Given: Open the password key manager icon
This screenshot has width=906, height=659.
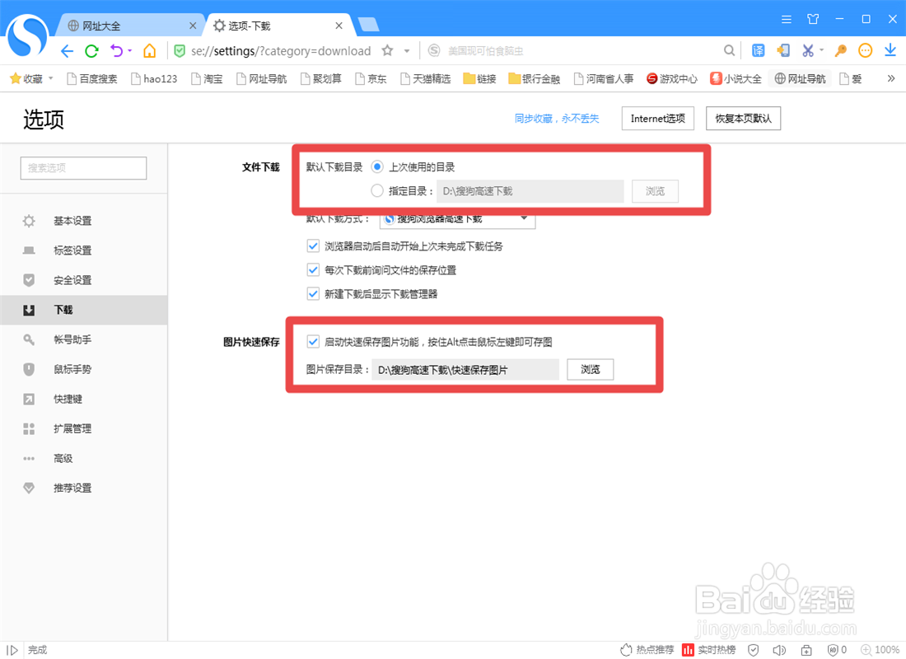Looking at the screenshot, I should click(x=840, y=49).
